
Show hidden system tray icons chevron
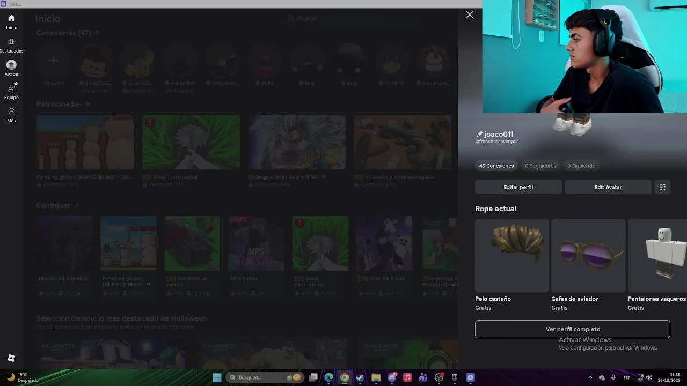[590, 377]
